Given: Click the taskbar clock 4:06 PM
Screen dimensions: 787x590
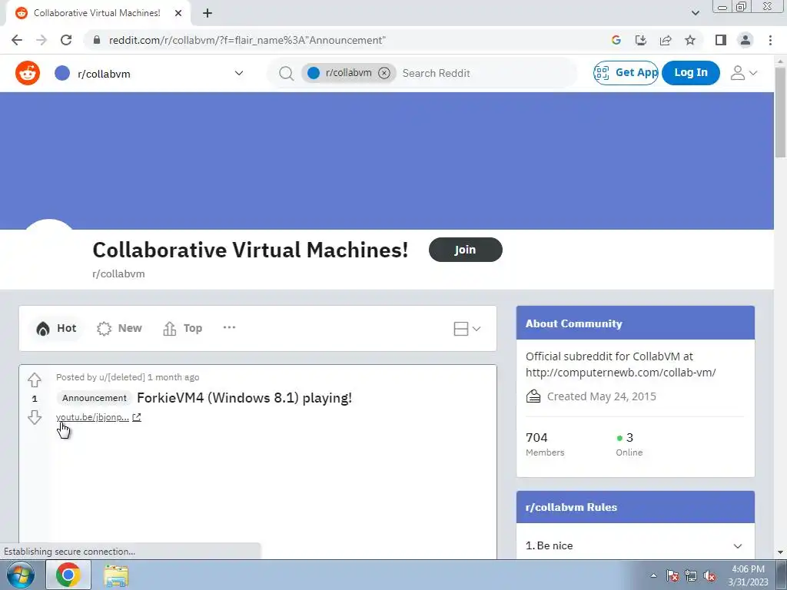Looking at the screenshot, I should click(748, 569).
